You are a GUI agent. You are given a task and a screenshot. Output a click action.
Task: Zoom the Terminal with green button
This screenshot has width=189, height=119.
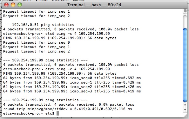[x=20, y=5]
